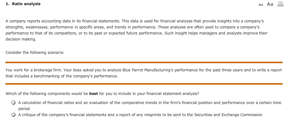Image resolution: width=295 pixels, height=130 pixels.
Task: Click 'Consider the following scenario:' text
Action: [x=35, y=52]
